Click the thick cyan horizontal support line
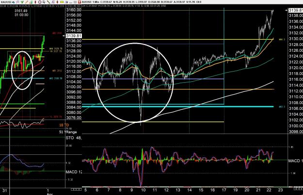The height and width of the screenshot is (195, 303). [x=178, y=106]
